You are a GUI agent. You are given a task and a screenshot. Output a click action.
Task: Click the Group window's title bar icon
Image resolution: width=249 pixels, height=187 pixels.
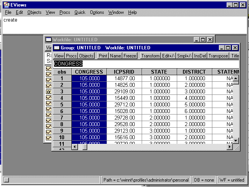click(56, 48)
